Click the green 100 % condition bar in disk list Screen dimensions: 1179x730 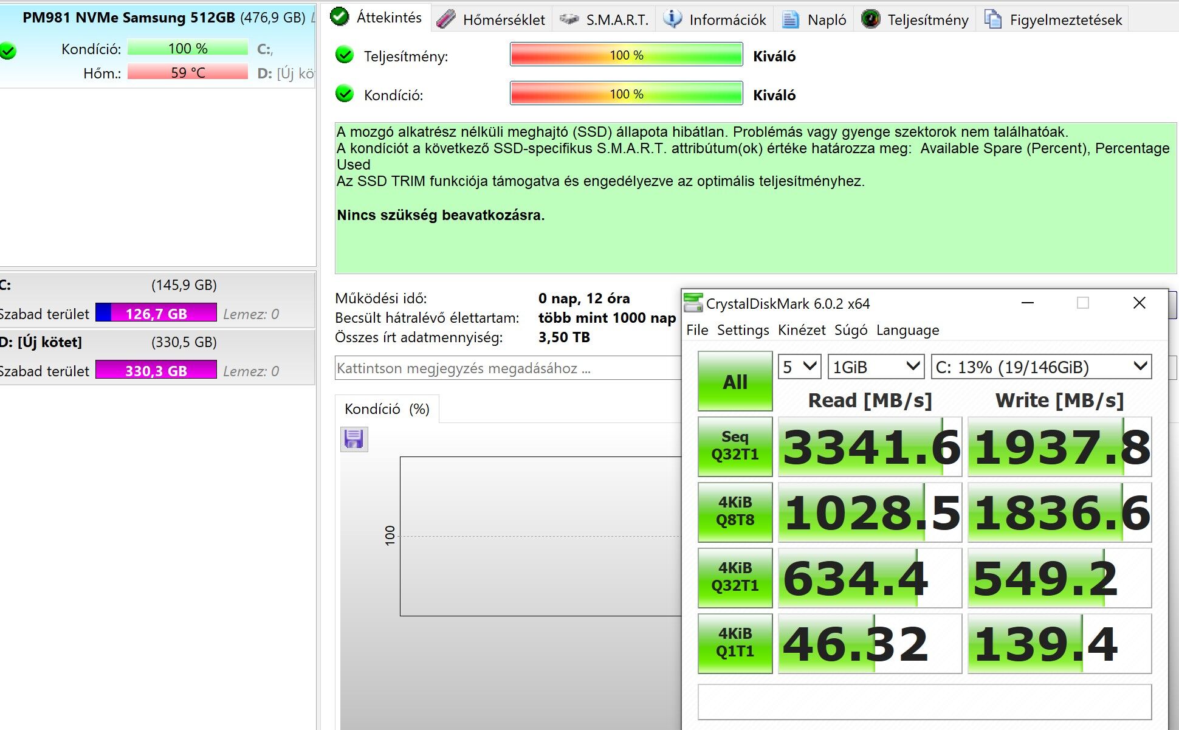pyautogui.click(x=188, y=48)
